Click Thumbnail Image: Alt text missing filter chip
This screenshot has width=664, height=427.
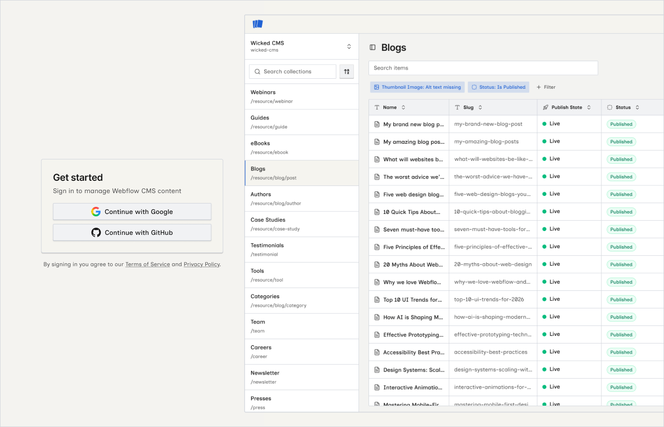[x=417, y=87]
